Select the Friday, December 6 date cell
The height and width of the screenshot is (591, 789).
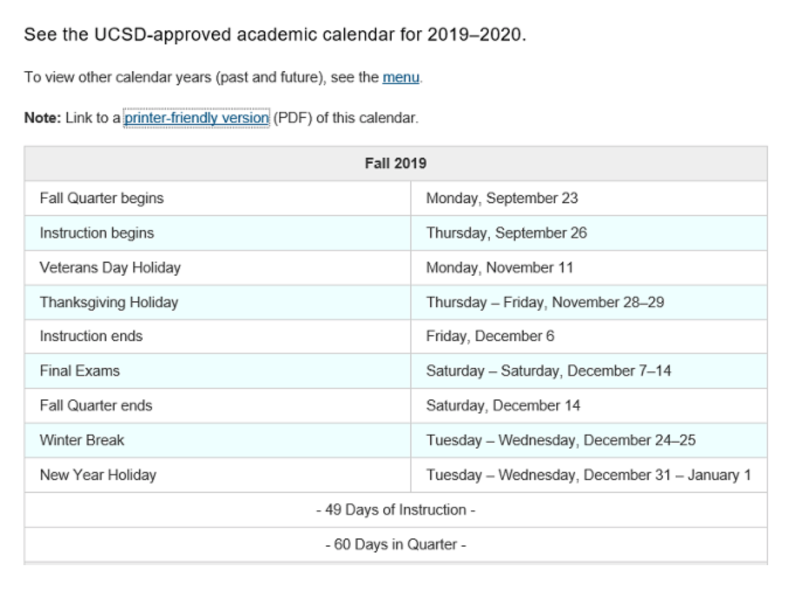[x=490, y=336]
